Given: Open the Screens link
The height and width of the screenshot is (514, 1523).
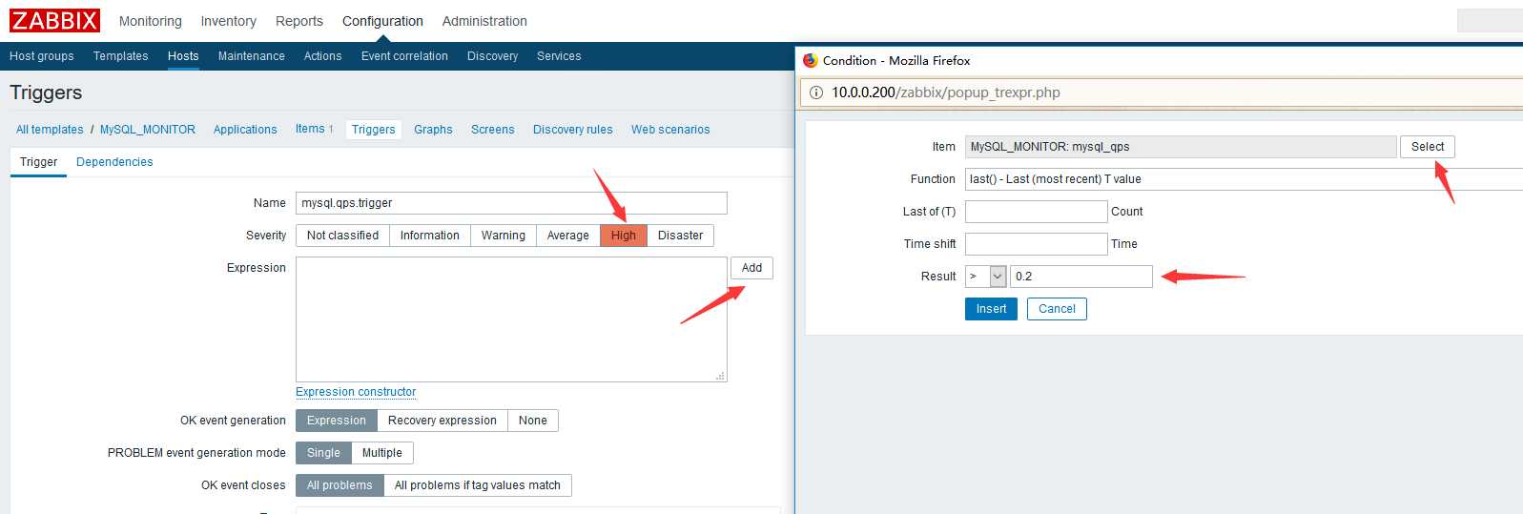Looking at the screenshot, I should [x=492, y=130].
